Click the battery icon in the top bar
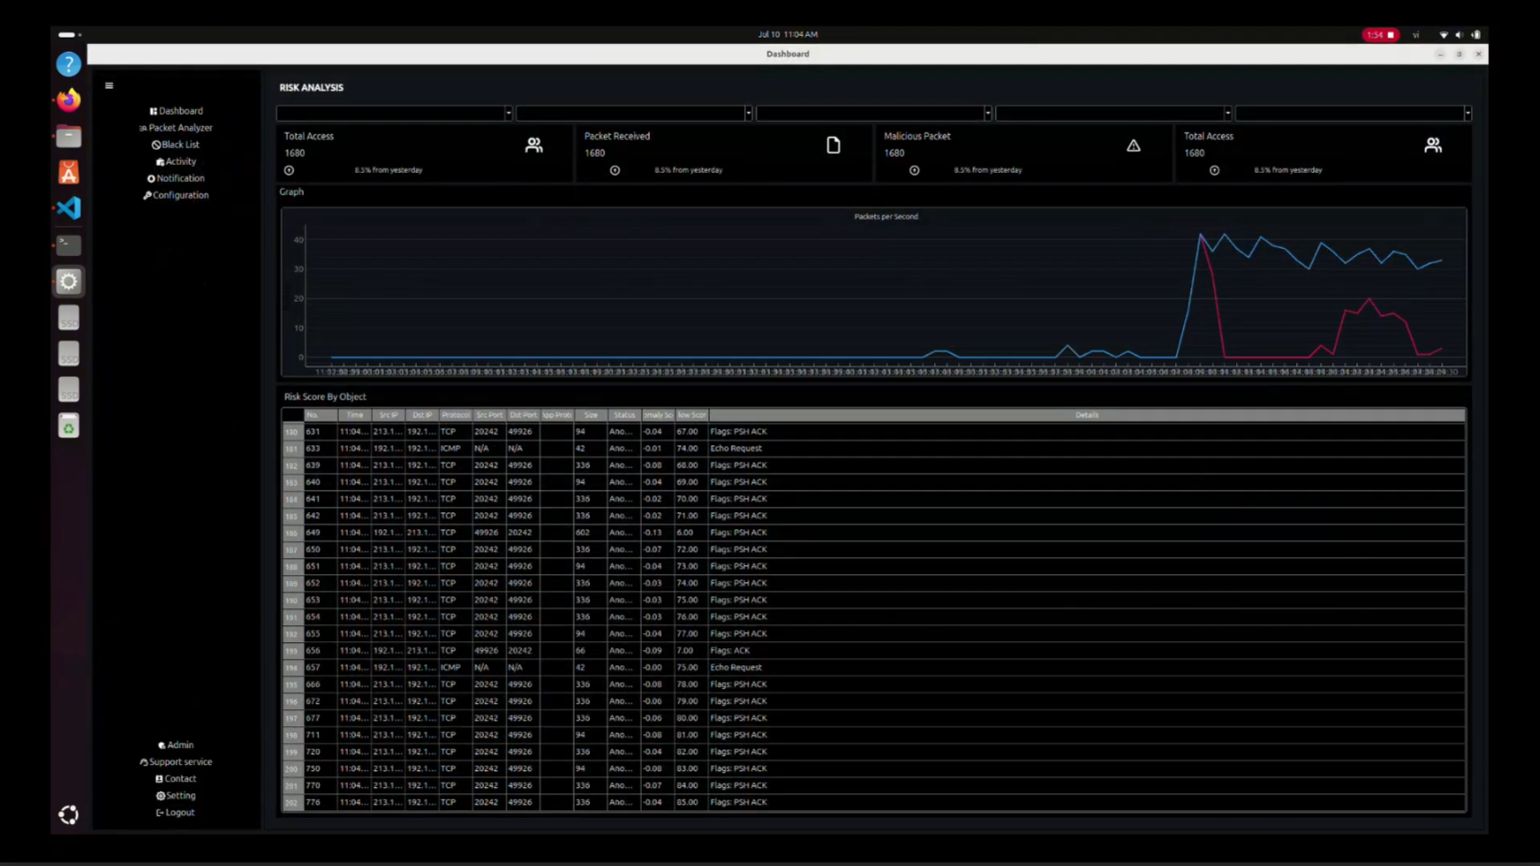The width and height of the screenshot is (1540, 866). click(x=1475, y=35)
